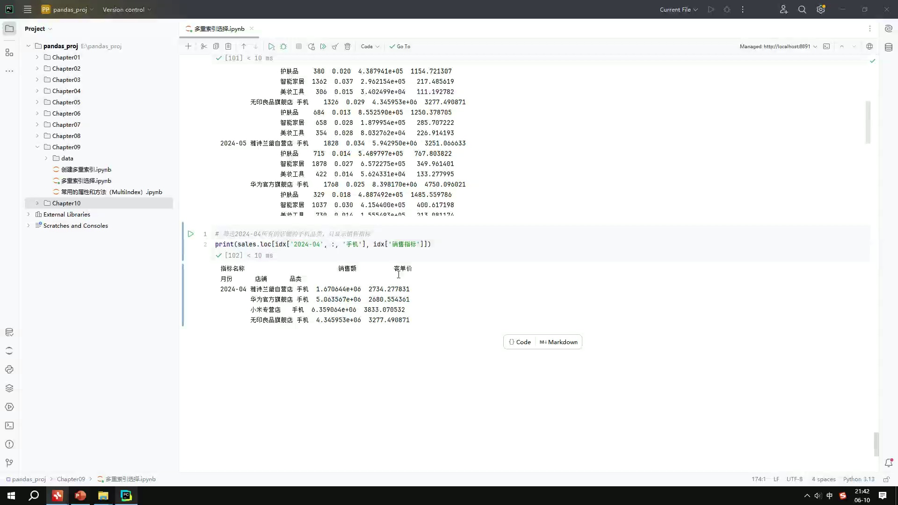Clear outputs with the broom icon
Viewport: 898px width, 505px height.
pos(335,46)
